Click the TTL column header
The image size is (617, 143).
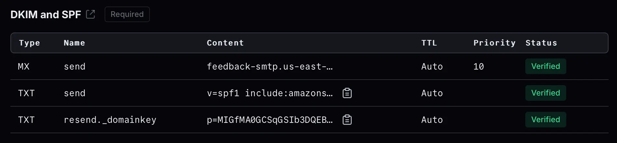tap(429, 43)
